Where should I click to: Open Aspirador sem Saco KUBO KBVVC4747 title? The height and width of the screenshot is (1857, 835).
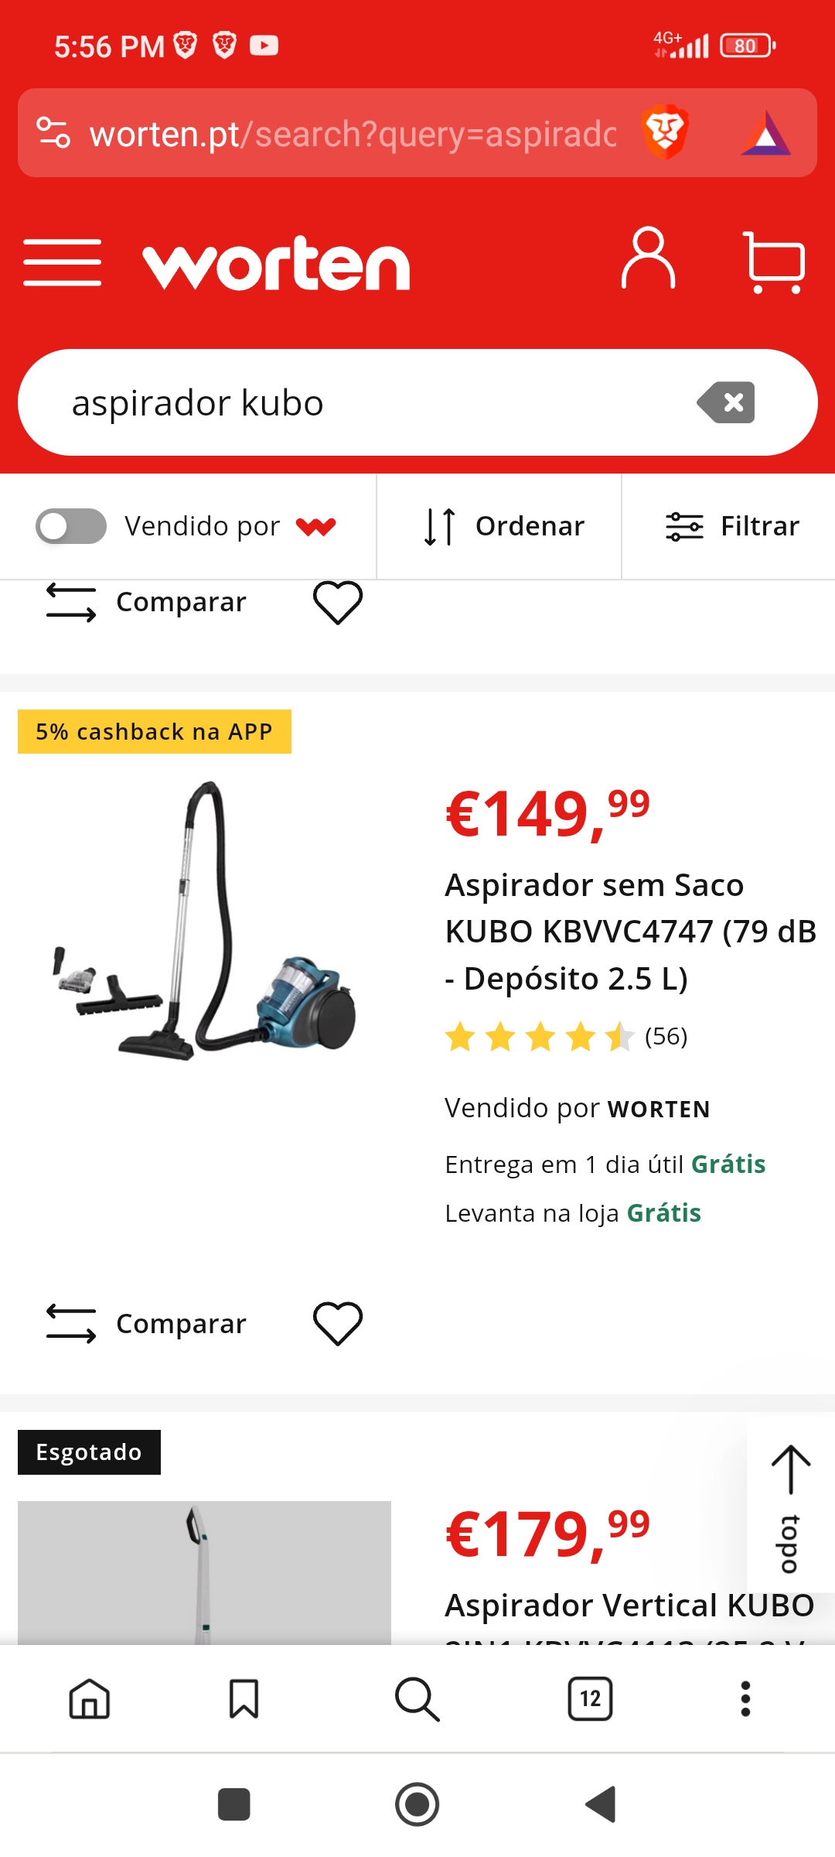(x=631, y=932)
